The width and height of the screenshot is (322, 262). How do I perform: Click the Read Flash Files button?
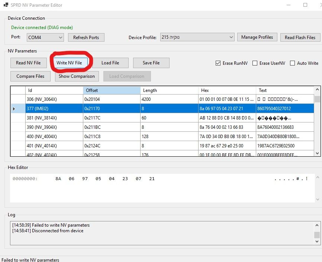(x=300, y=38)
